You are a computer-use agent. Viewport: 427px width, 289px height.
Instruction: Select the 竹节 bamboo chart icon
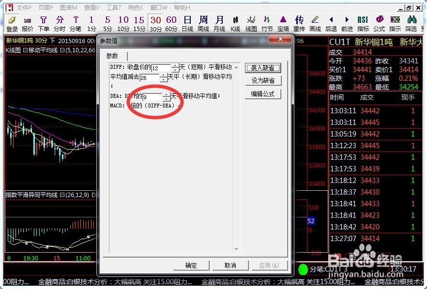(x=267, y=23)
